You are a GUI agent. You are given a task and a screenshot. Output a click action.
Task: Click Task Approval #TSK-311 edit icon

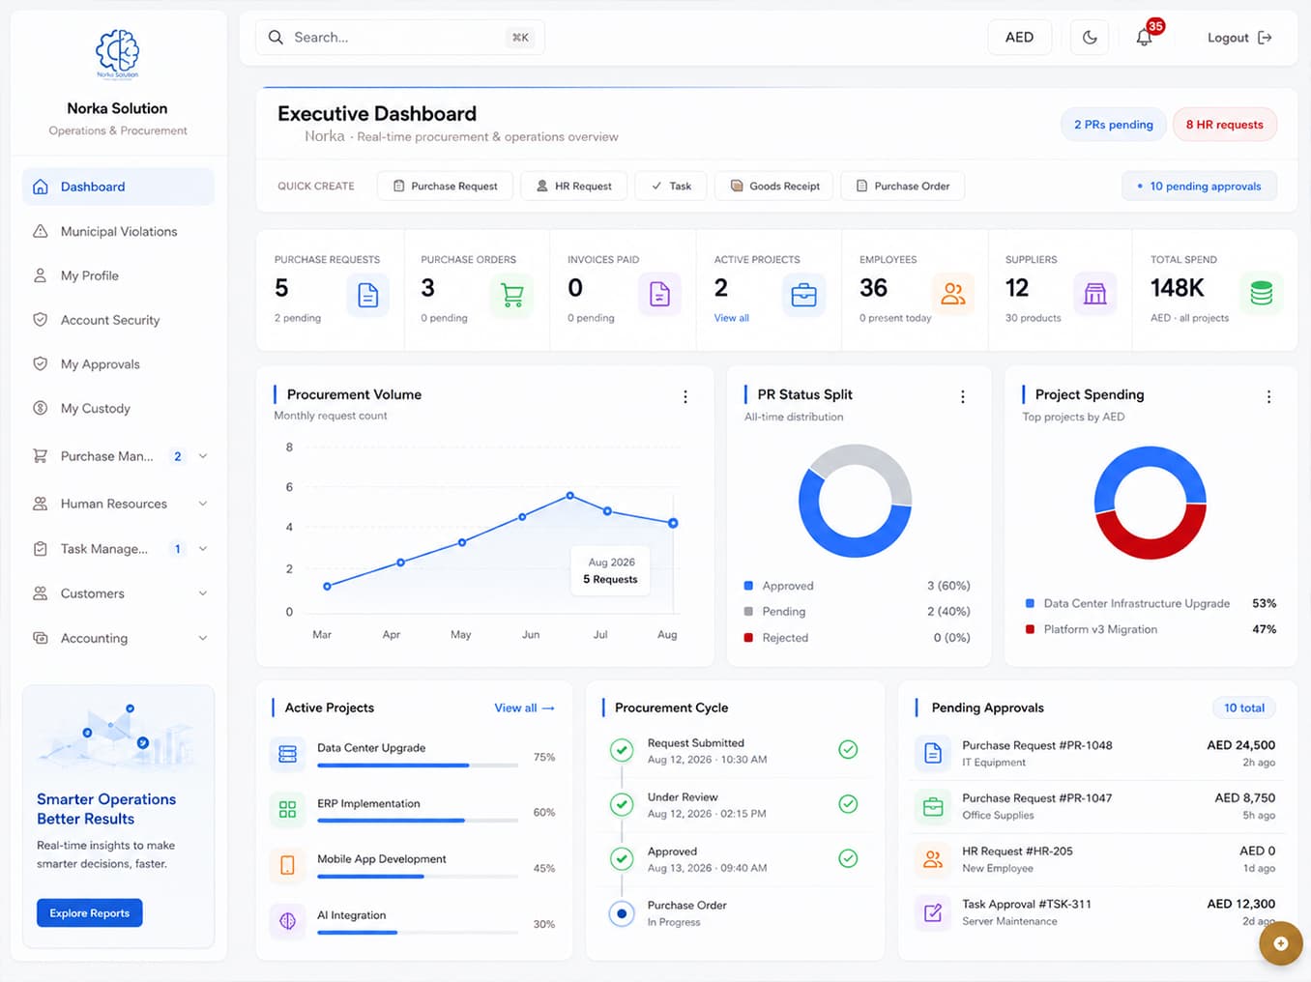click(x=933, y=912)
